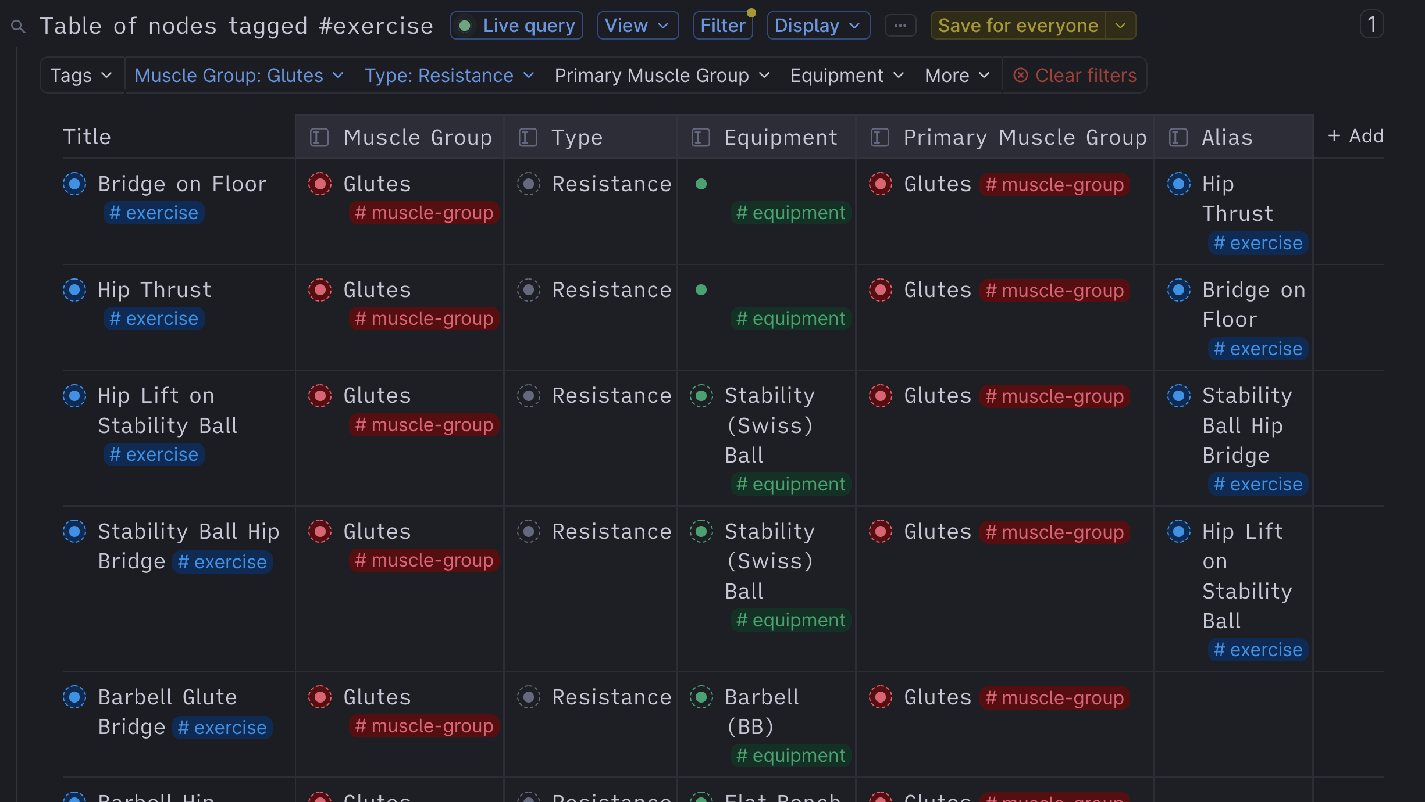This screenshot has width=1425, height=802.
Task: Click the green bullet beside Barbell (BB)
Action: pyautogui.click(x=701, y=696)
